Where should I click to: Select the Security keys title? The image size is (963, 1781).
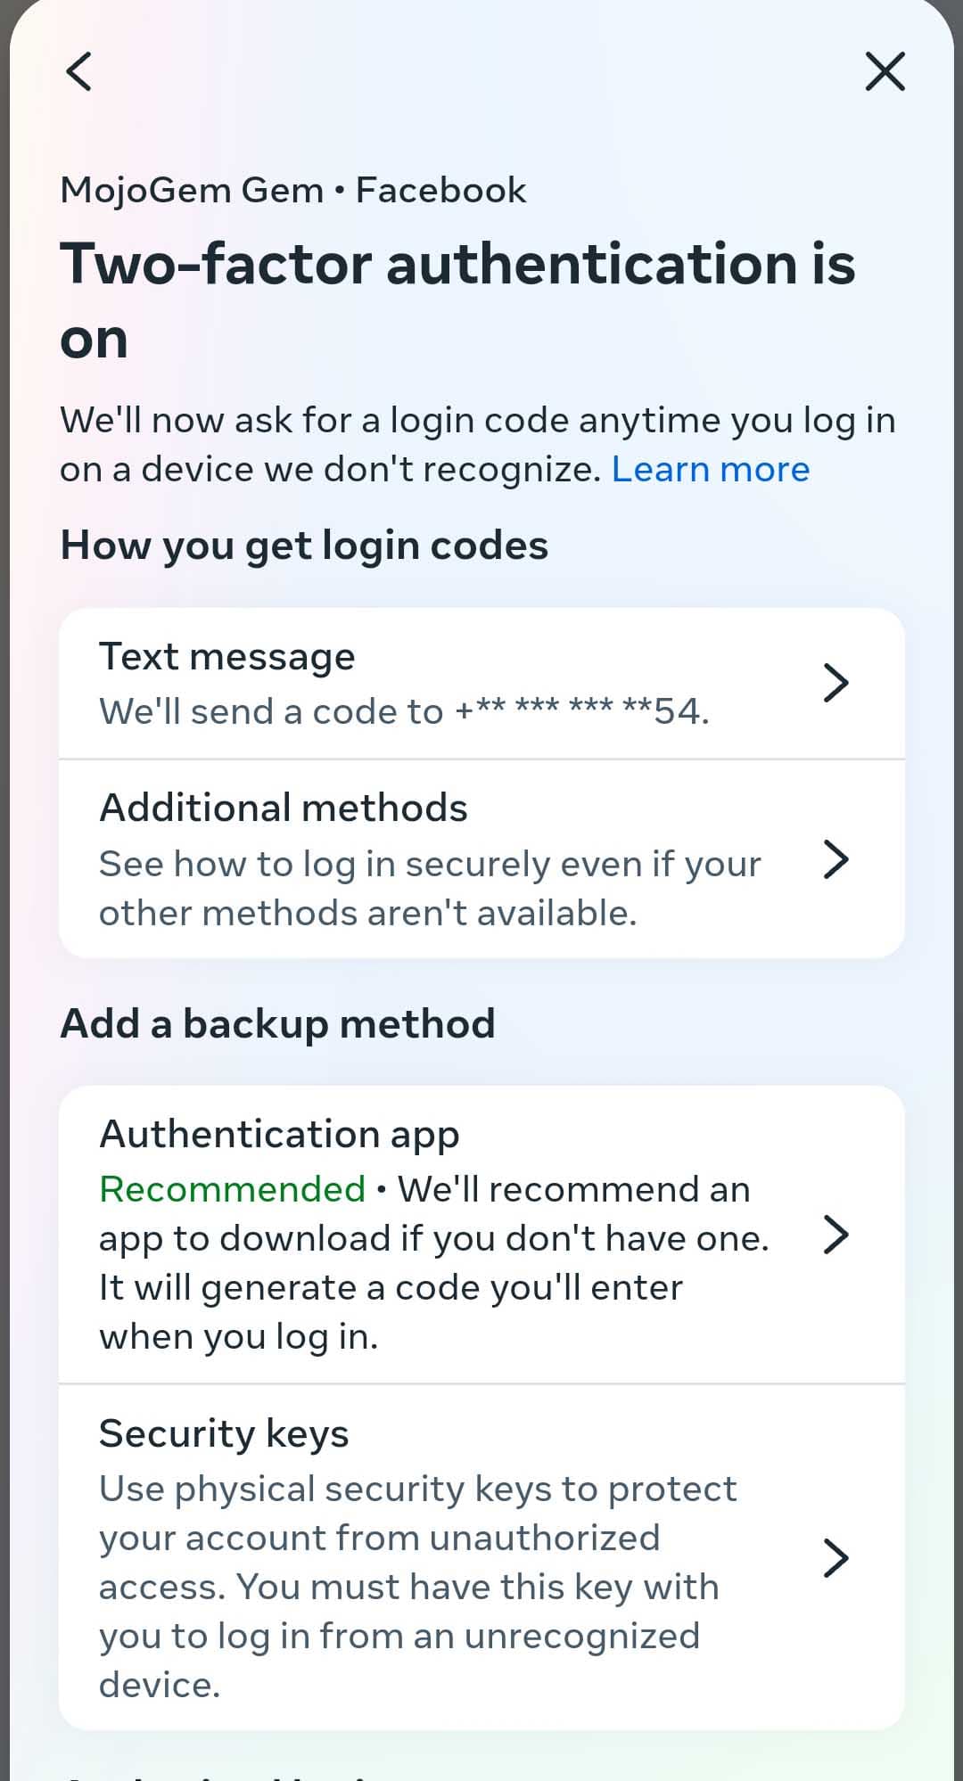(x=224, y=1434)
